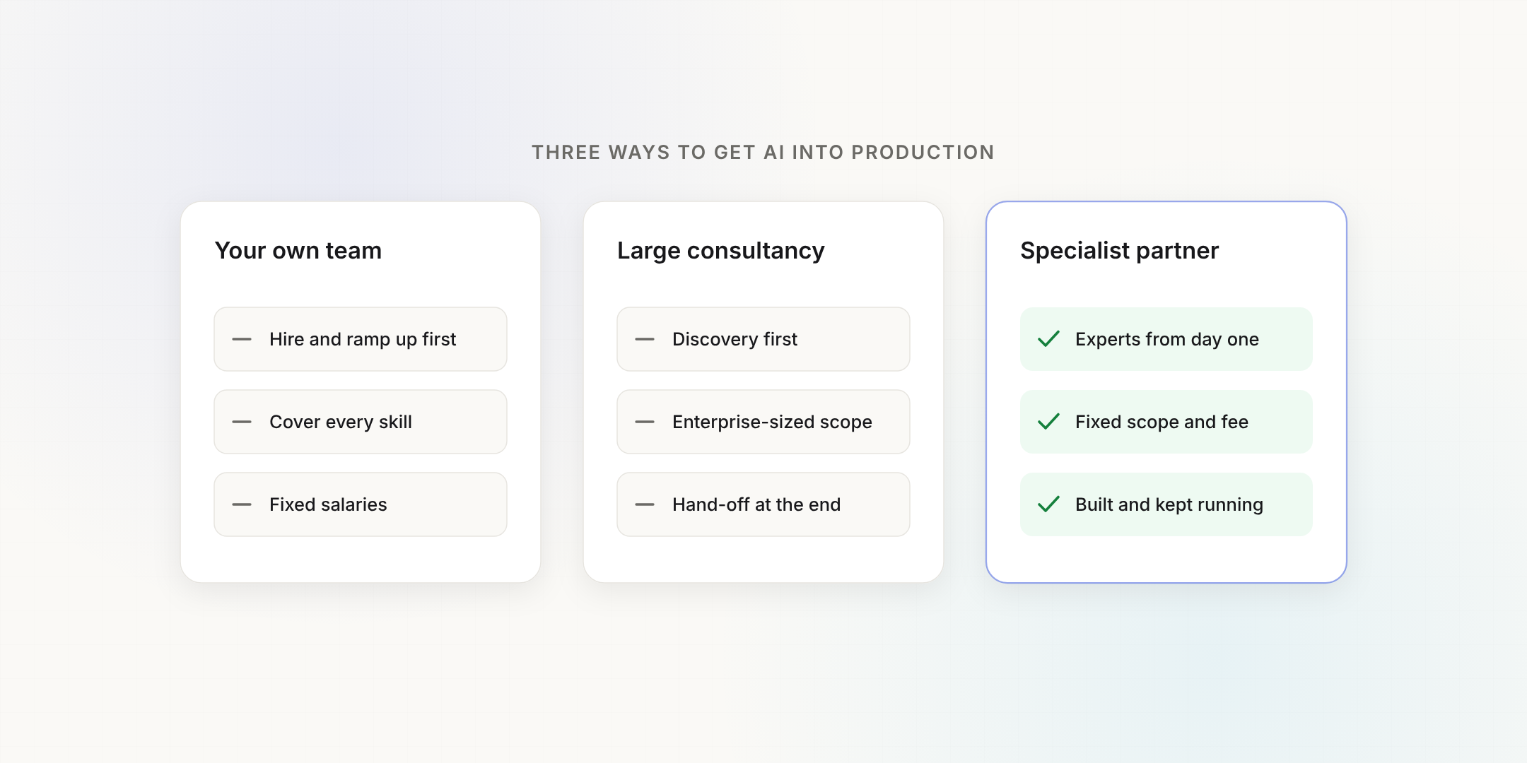Image resolution: width=1527 pixels, height=763 pixels.
Task: Click the dash icon beside Enterprise-sized scope
Action: [x=645, y=422]
